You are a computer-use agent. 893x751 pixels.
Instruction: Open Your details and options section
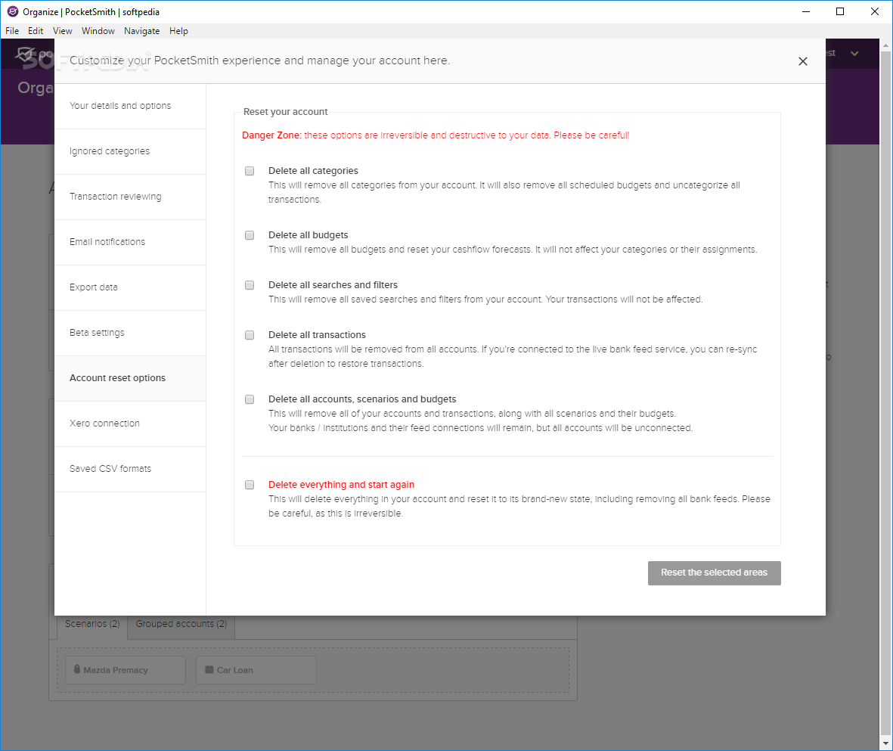(x=130, y=106)
